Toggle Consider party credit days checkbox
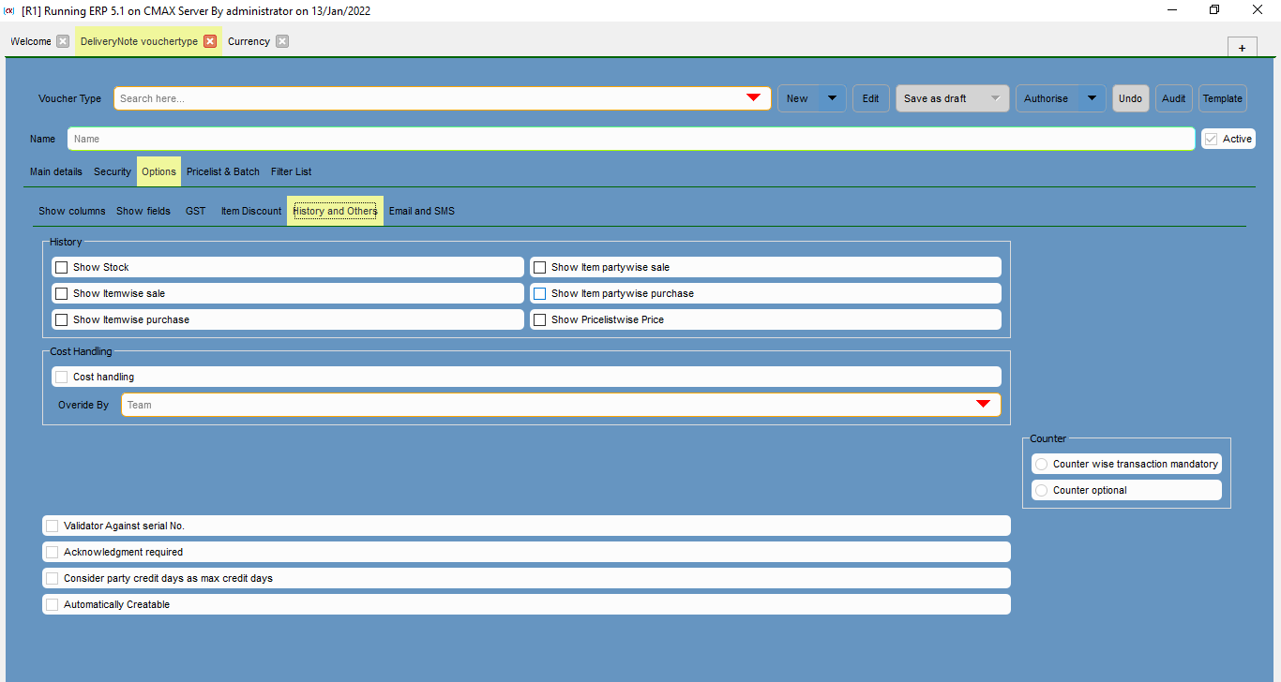Screen dimensions: 1281x682 point(53,578)
